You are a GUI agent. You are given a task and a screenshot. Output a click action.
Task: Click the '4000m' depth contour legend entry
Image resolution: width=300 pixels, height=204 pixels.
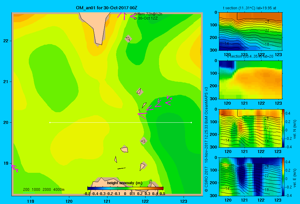tap(59, 190)
